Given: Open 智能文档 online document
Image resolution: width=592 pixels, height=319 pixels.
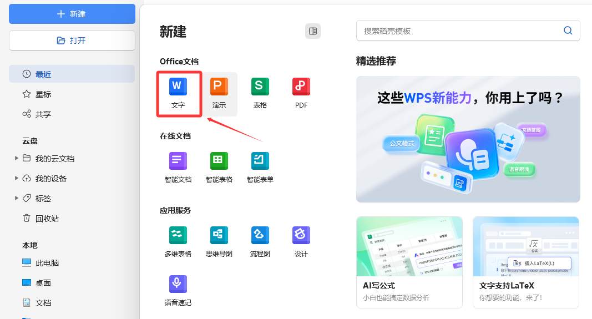Looking at the screenshot, I should [x=178, y=168].
